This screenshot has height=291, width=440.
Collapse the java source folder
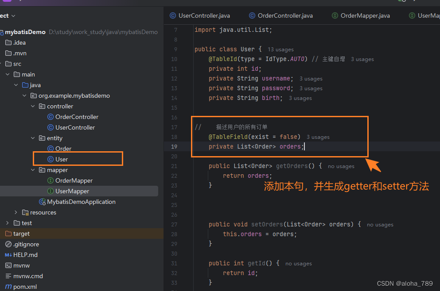click(16, 85)
